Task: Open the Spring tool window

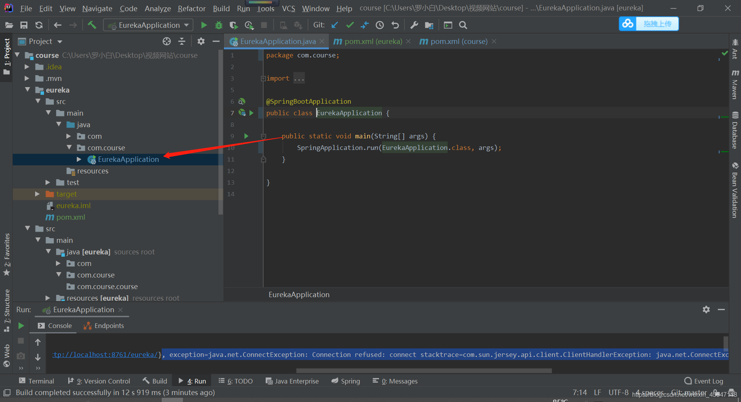Action: coord(346,381)
